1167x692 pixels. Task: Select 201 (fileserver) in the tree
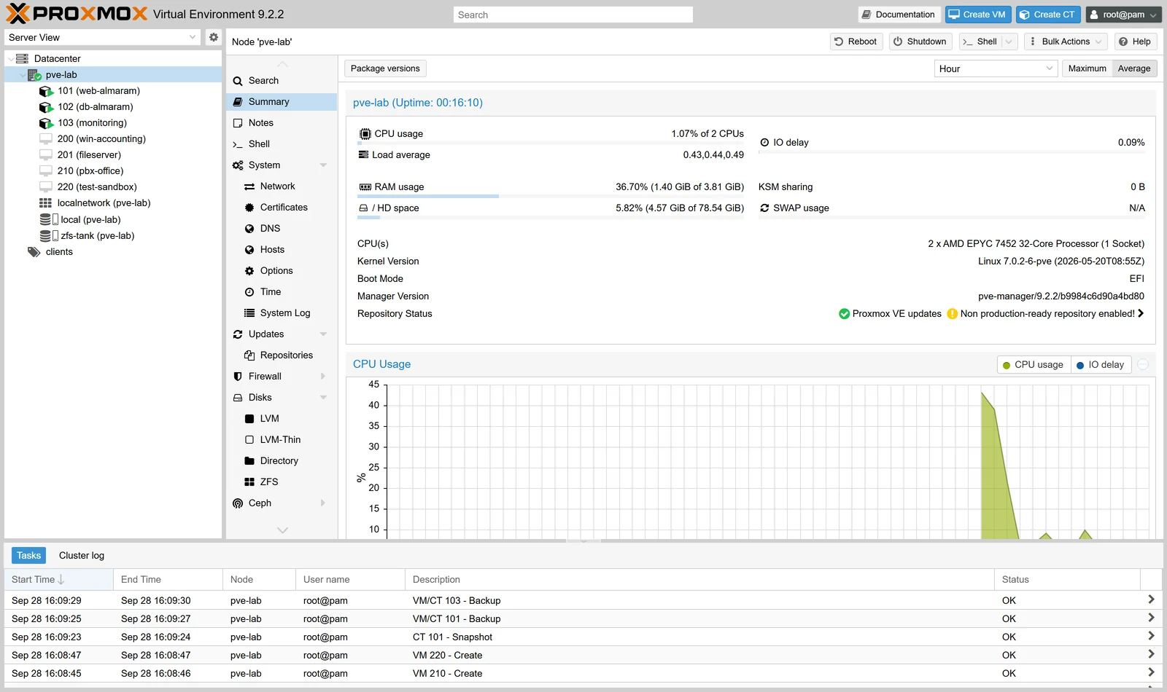click(113, 155)
